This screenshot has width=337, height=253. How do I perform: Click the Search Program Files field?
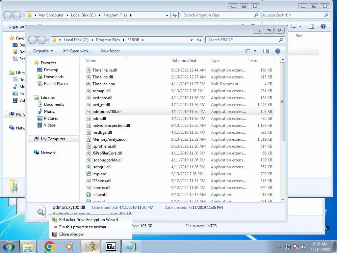point(217,15)
